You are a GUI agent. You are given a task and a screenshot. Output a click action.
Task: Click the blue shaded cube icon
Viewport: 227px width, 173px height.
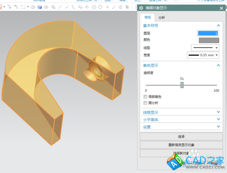pos(39,7)
